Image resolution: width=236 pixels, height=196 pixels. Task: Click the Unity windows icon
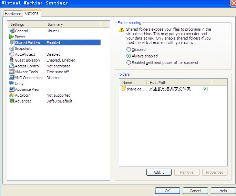pos(12,83)
